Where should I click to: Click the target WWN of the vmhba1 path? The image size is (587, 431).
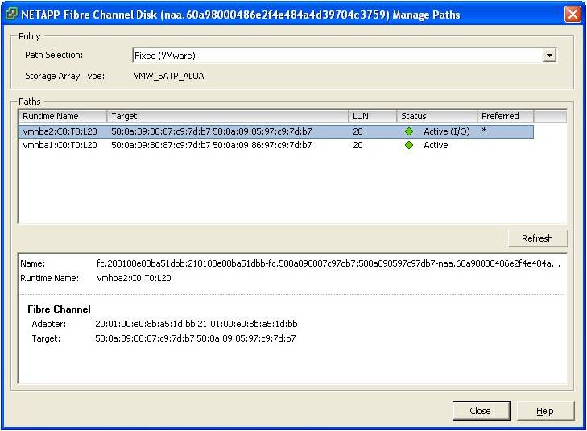point(211,145)
